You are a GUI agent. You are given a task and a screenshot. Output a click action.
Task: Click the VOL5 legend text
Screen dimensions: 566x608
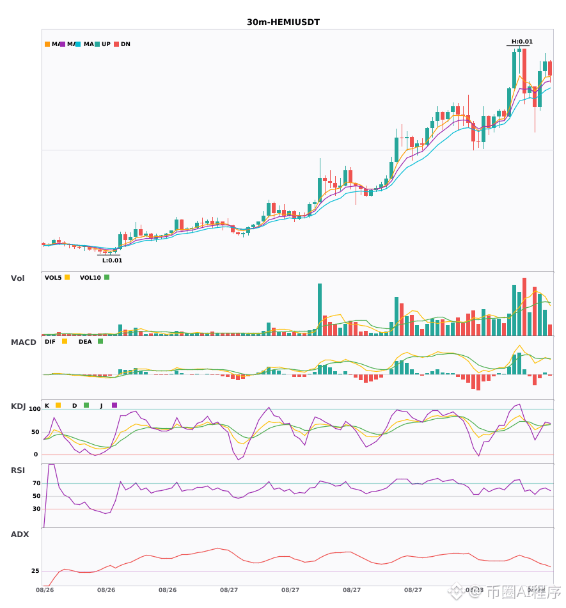pyautogui.click(x=53, y=278)
